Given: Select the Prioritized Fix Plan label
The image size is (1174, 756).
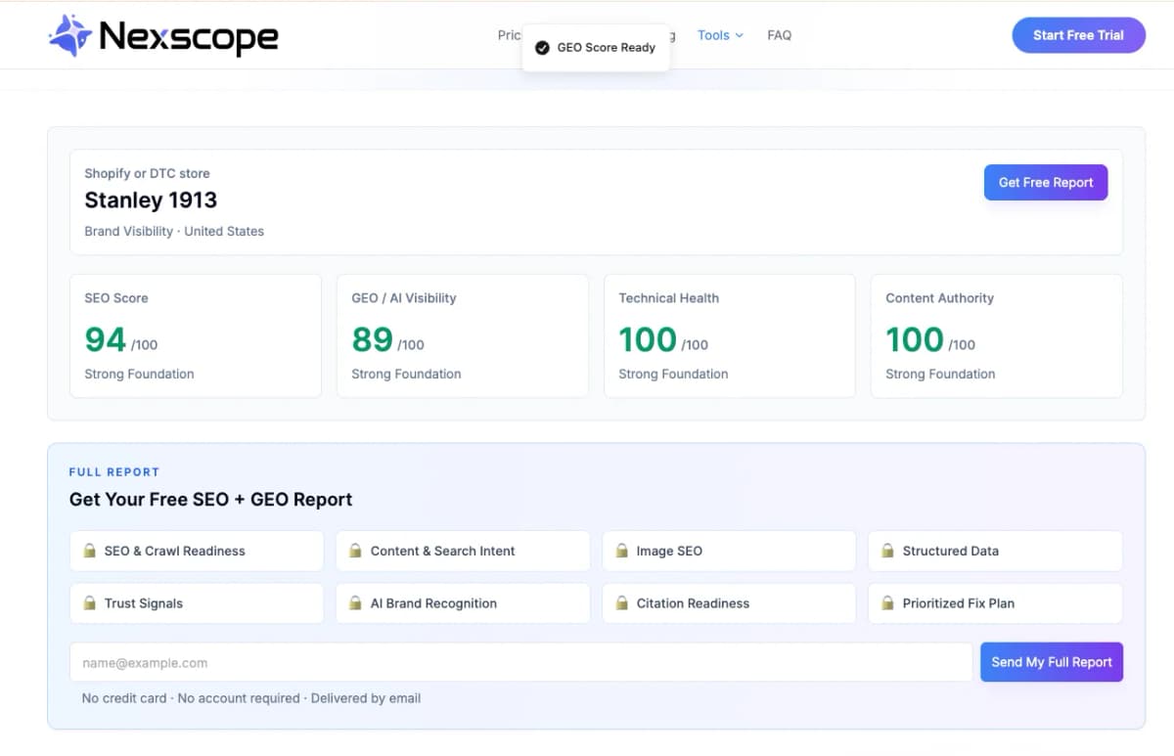Looking at the screenshot, I should point(959,603).
